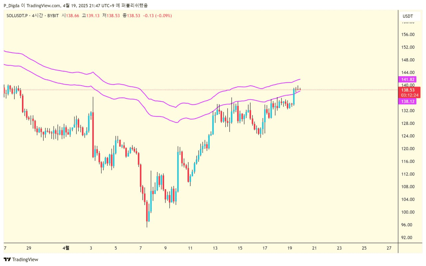
Task: Click the −0.13 (−0.09%) change value
Action: pos(157,16)
